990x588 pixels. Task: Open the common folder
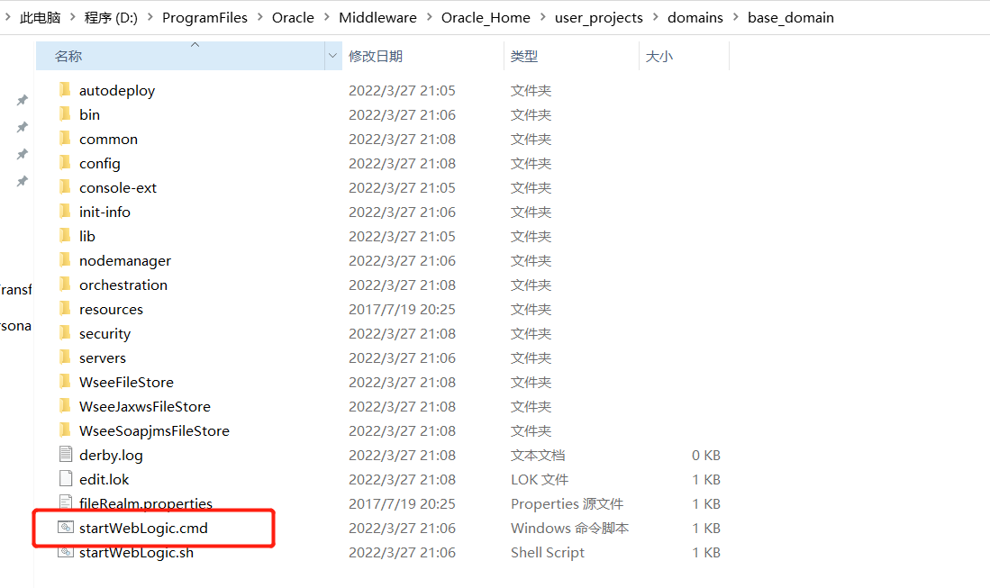107,139
